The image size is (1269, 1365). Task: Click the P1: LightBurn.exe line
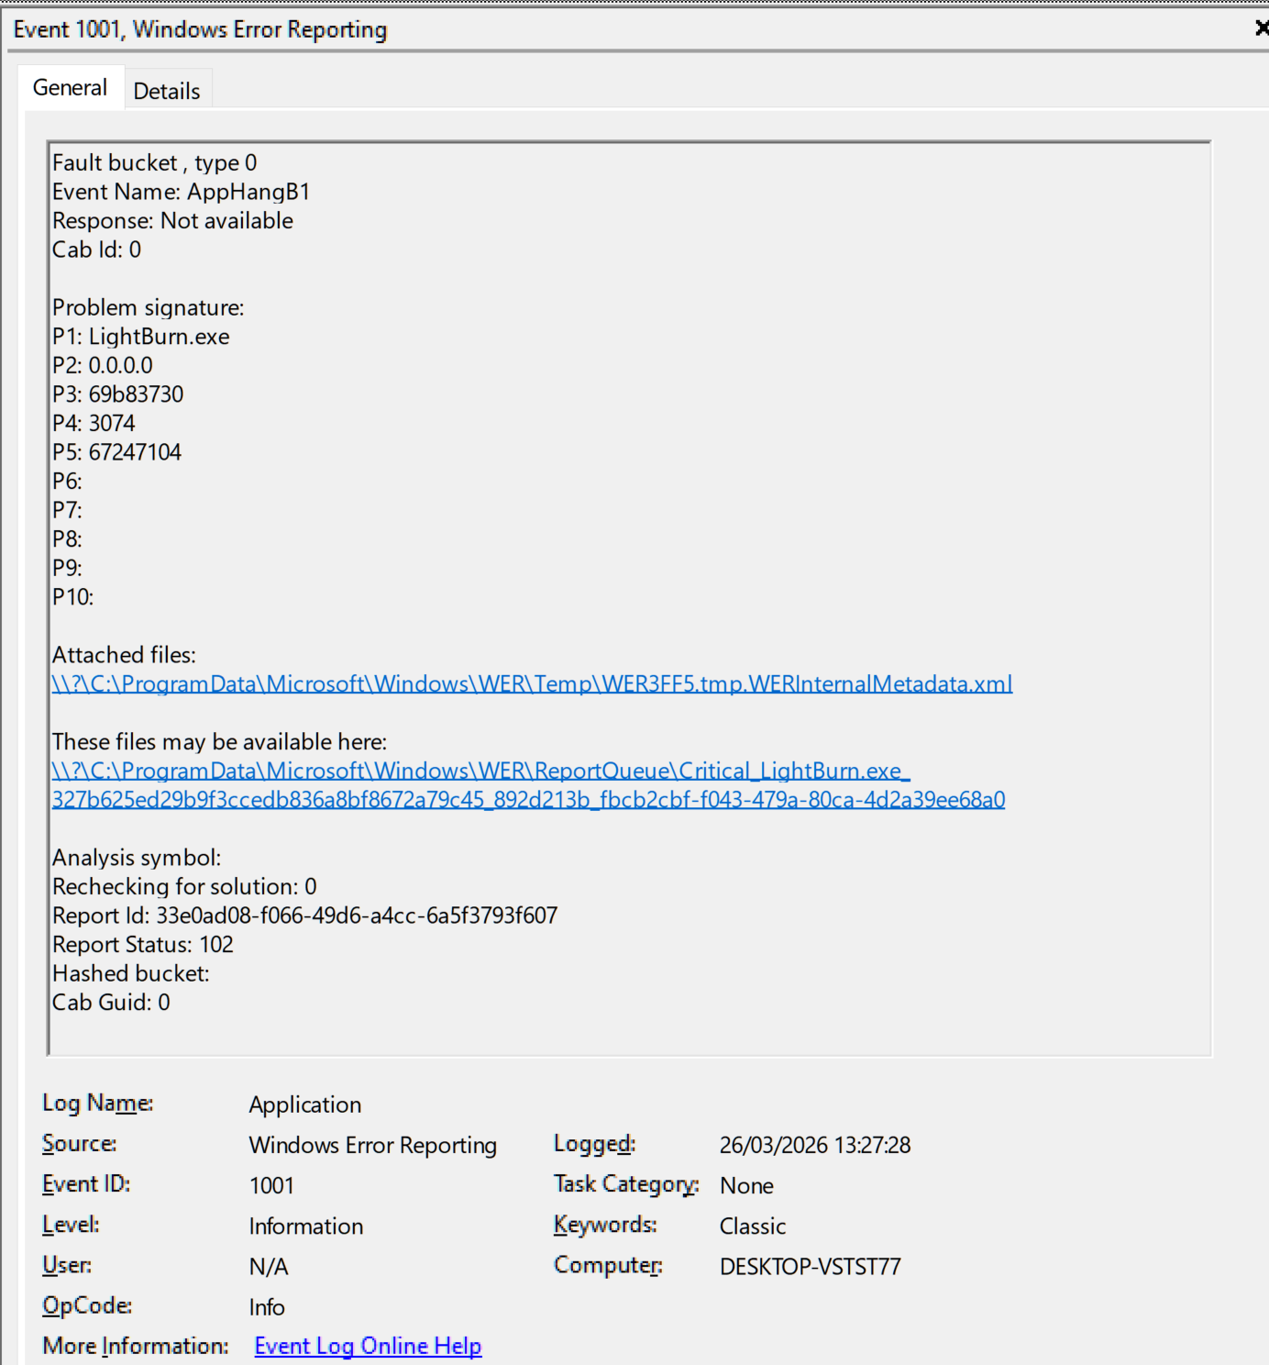coord(141,337)
